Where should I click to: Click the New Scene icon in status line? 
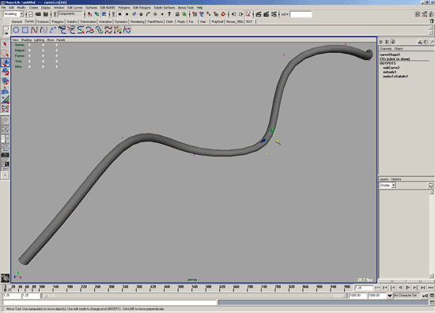31,14
